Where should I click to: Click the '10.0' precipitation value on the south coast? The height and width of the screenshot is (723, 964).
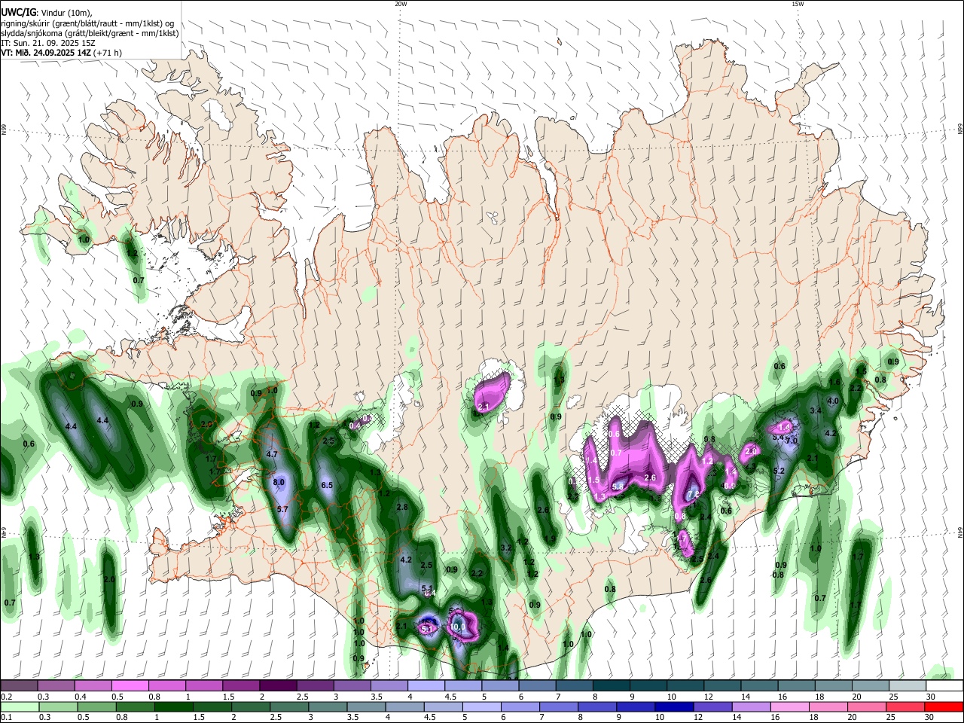pyautogui.click(x=458, y=627)
